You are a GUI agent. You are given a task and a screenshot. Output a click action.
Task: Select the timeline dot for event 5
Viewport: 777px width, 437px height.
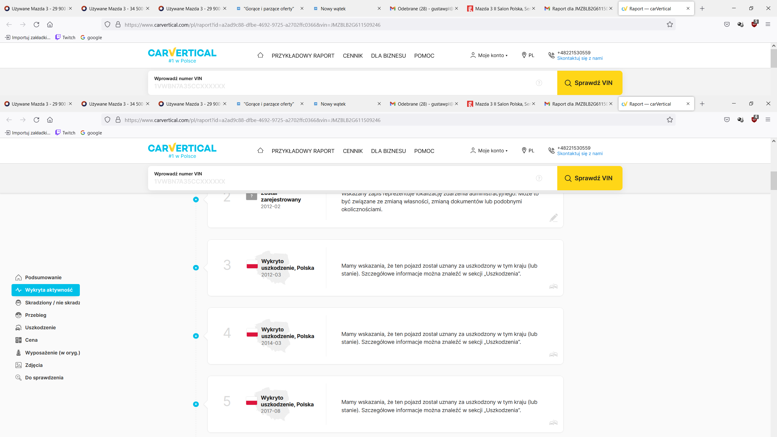196,404
